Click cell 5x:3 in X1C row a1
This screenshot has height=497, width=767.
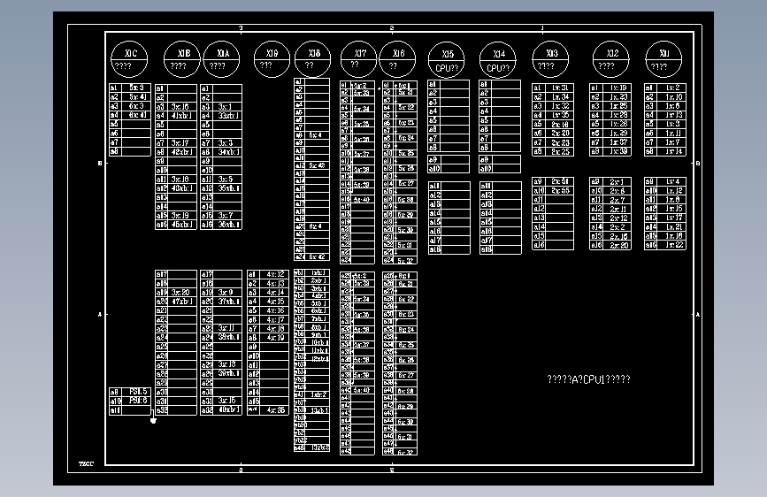pyautogui.click(x=135, y=88)
